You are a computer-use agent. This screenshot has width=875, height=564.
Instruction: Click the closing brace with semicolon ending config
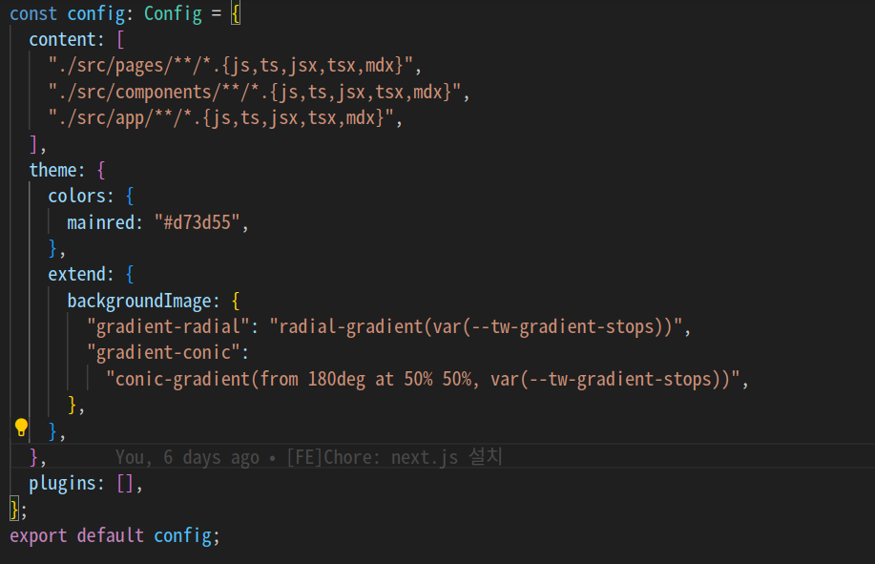tap(18, 510)
